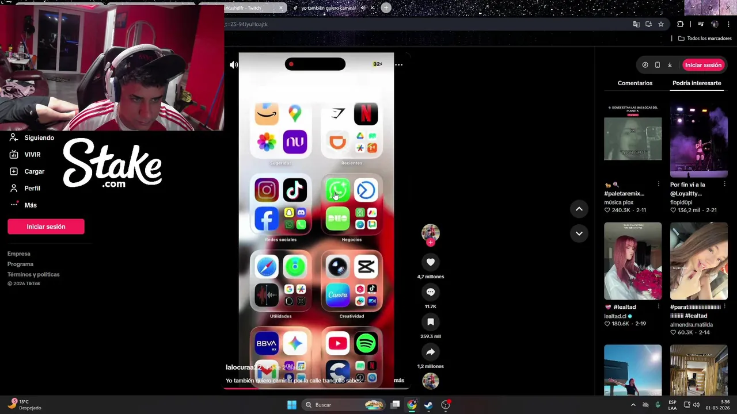Switch to the Comentarios tab
Viewport: 737px width, 414px height.
[x=635, y=83]
